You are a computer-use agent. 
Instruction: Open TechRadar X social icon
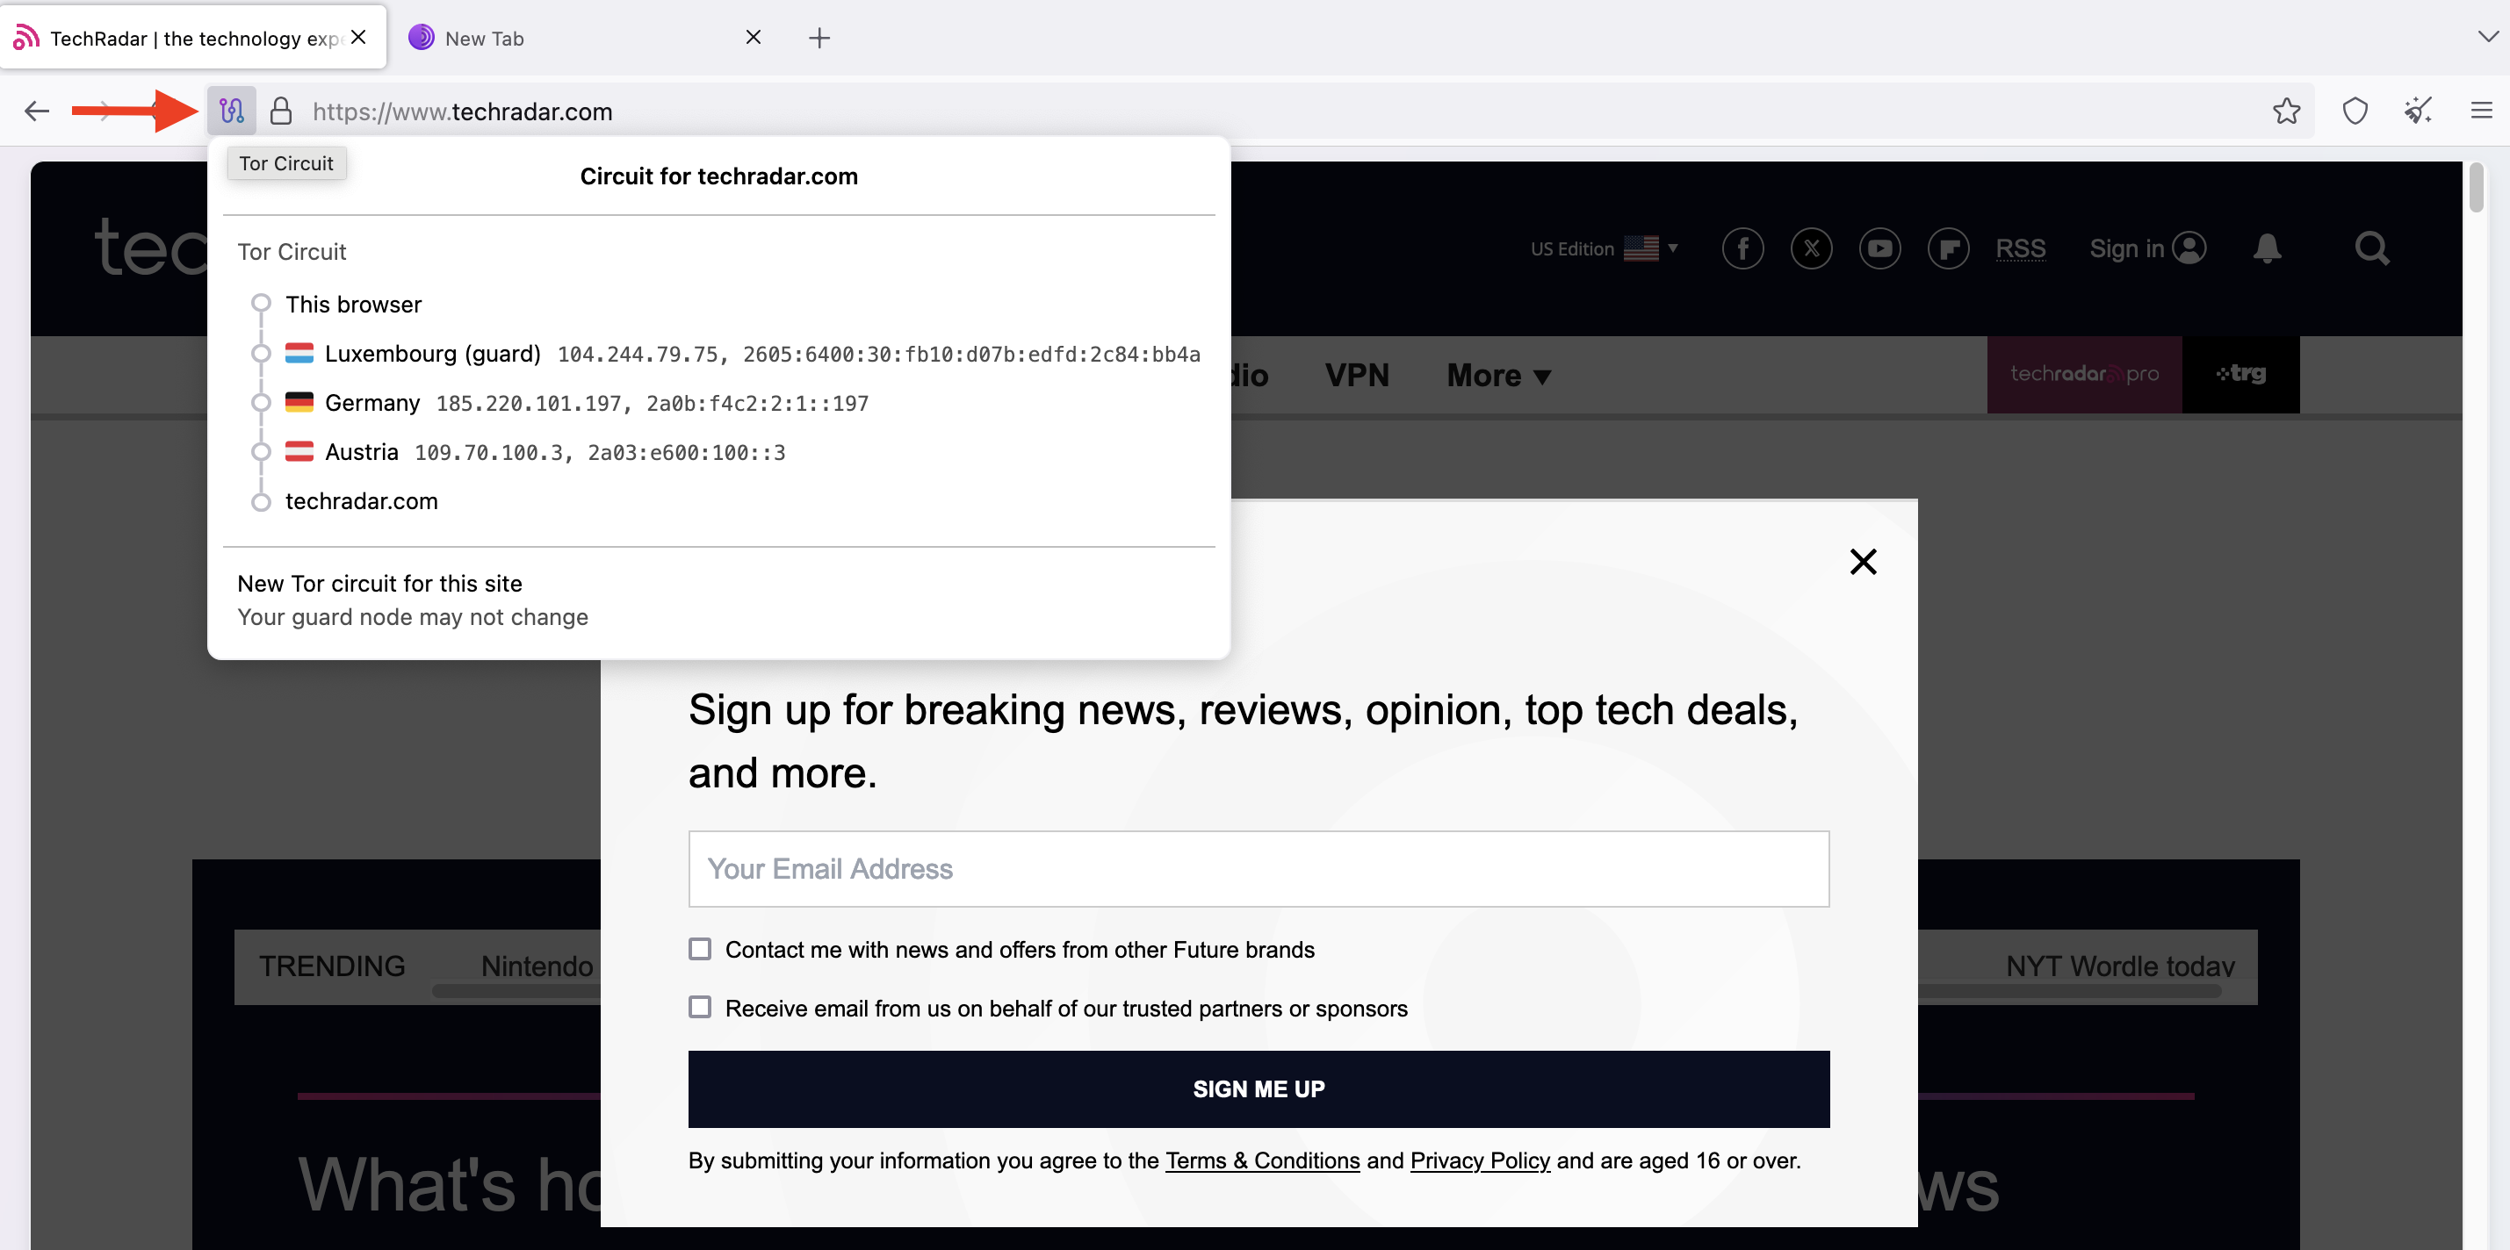point(1812,248)
